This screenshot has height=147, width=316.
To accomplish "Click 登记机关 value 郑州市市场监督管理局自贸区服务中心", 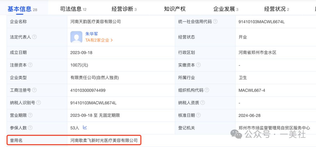I will click(x=274, y=128).
